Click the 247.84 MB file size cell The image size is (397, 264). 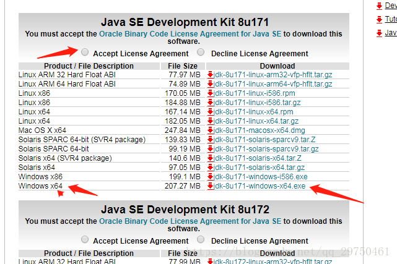[x=183, y=130]
